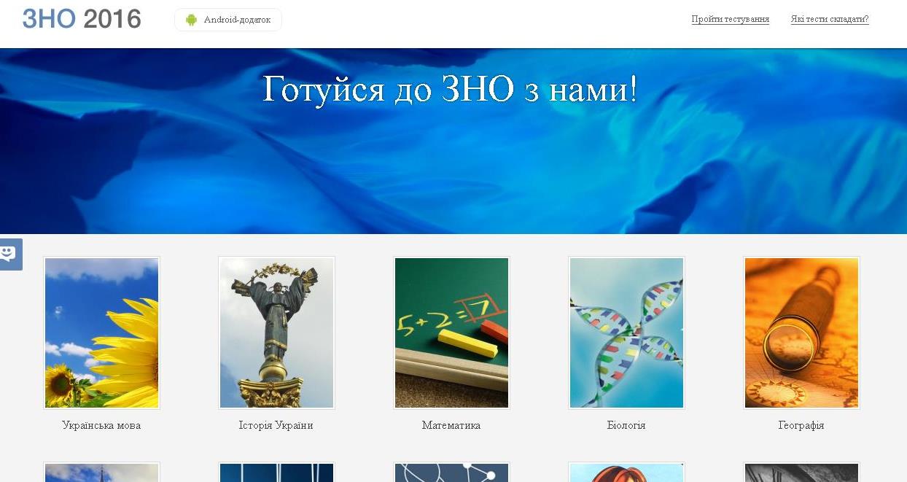The height and width of the screenshot is (482, 907).
Task: Open the second-row picture with sky and spire
Action: (101, 472)
